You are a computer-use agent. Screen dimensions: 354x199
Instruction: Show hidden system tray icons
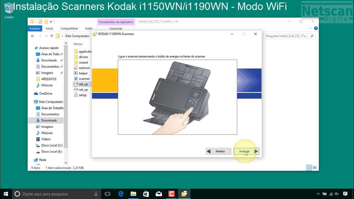coord(318,194)
